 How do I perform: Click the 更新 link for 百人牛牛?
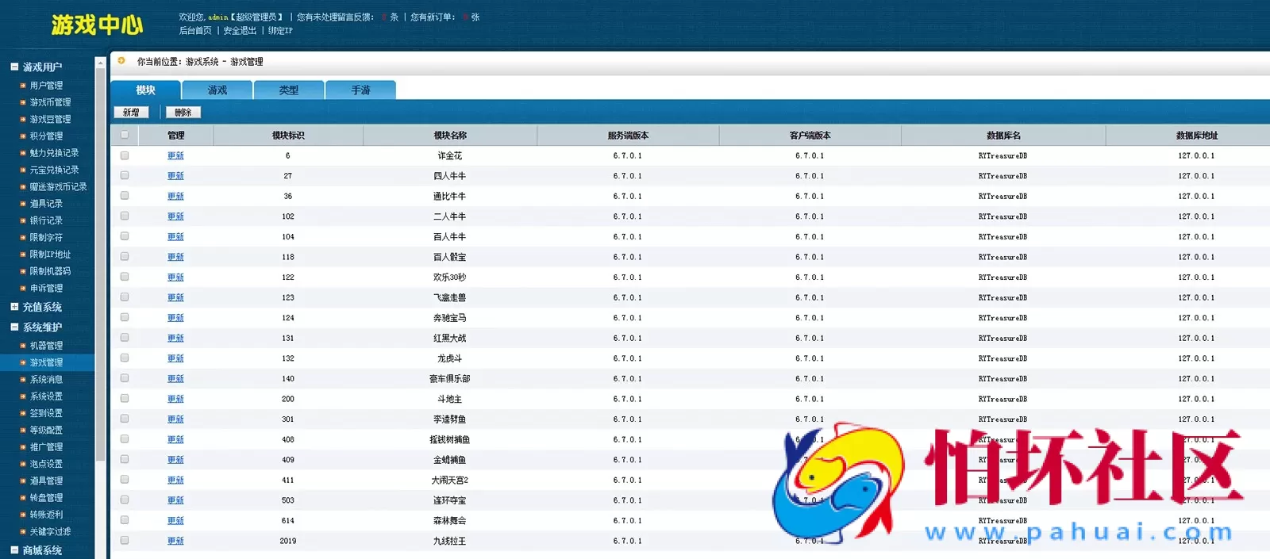175,237
